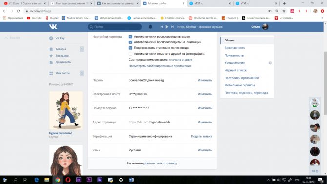Click the browser address bar

point(146,11)
